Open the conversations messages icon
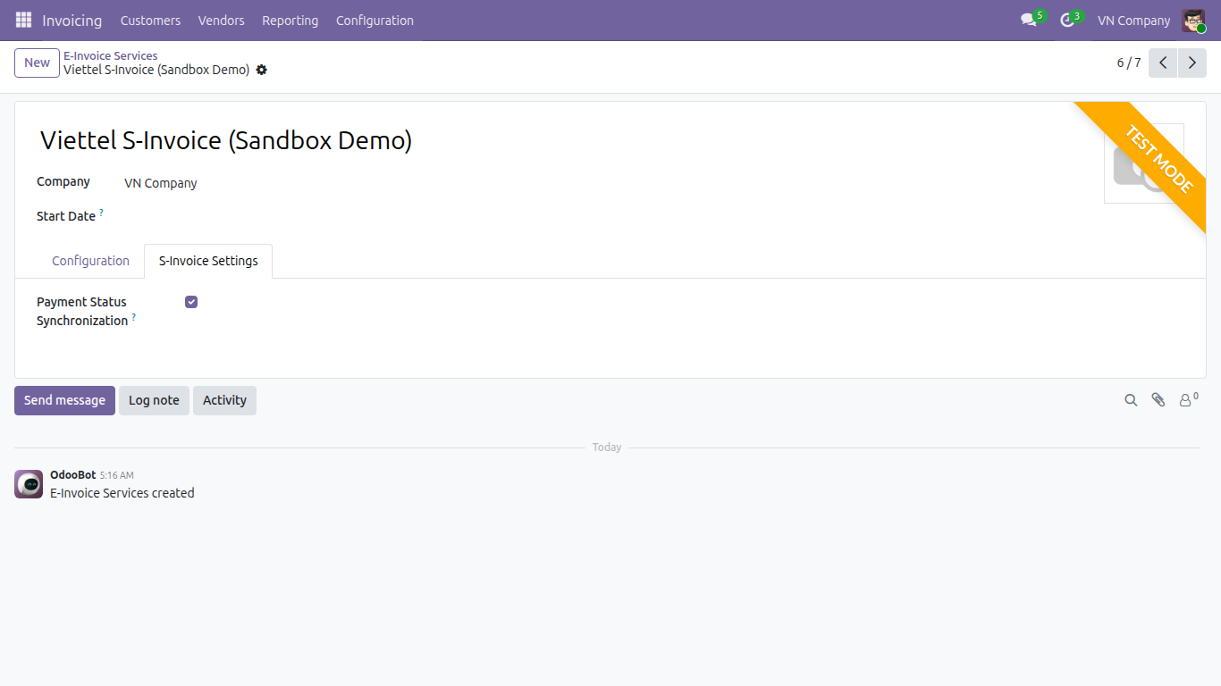 (x=1029, y=20)
